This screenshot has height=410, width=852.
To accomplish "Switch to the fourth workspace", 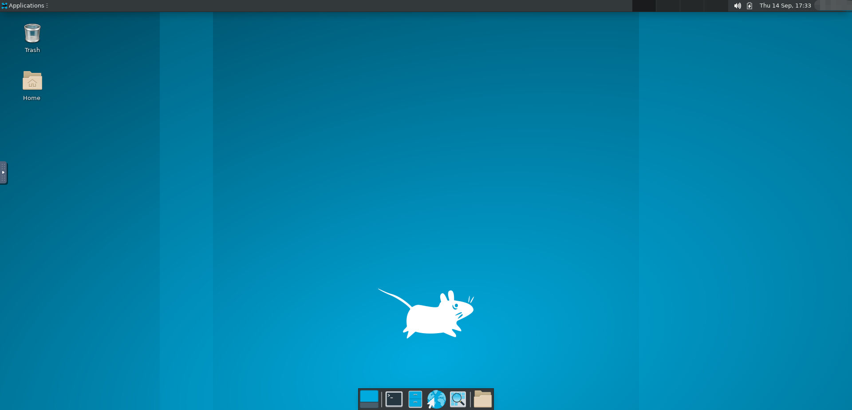I will 716,6.
